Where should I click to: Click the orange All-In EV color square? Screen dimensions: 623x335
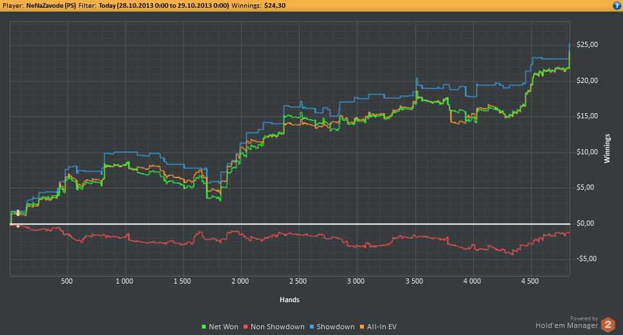coord(362,327)
